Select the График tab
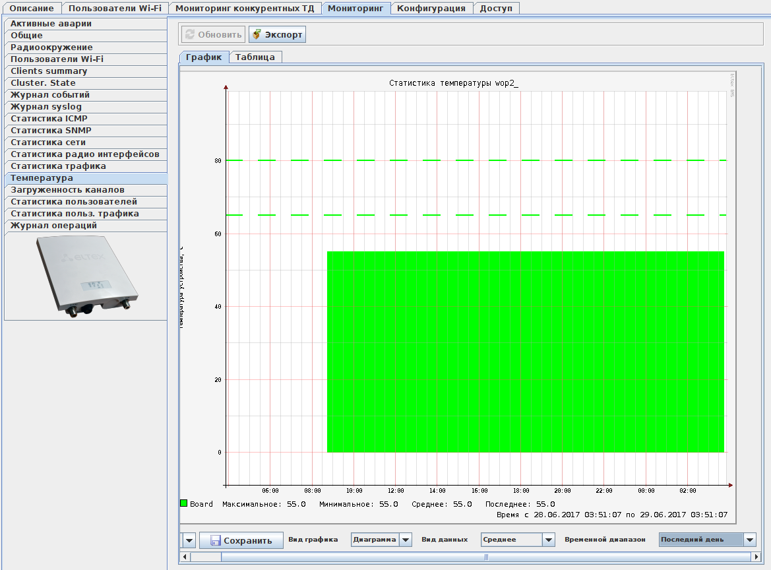This screenshot has height=570, width=771. coord(204,57)
